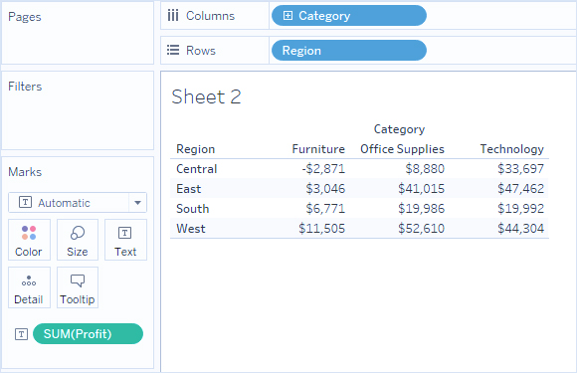Open the Text marks card button
The width and height of the screenshot is (577, 373).
[x=125, y=240]
